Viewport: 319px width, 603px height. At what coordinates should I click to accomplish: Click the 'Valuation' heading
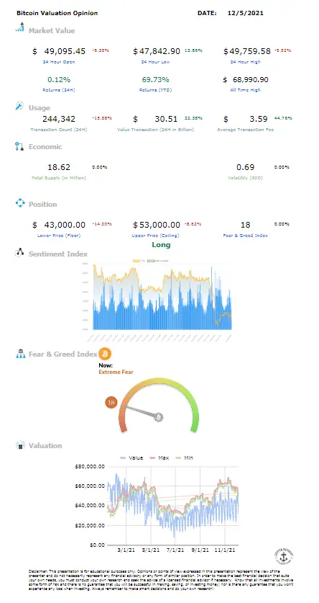45,446
